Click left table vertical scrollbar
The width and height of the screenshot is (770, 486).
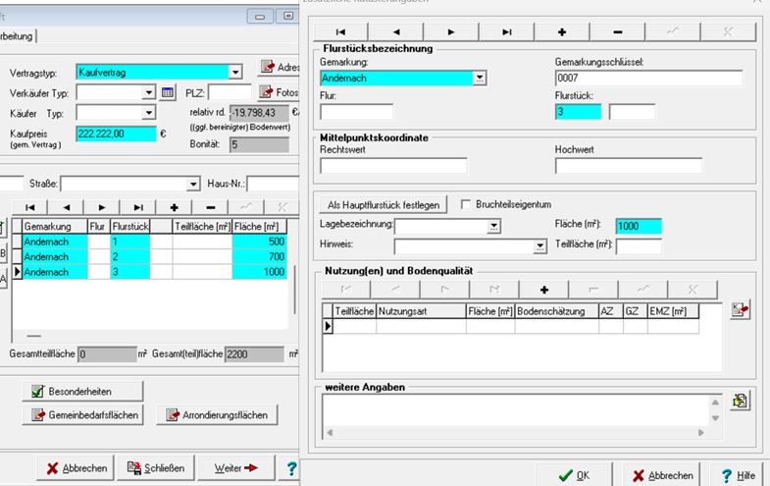294,290
